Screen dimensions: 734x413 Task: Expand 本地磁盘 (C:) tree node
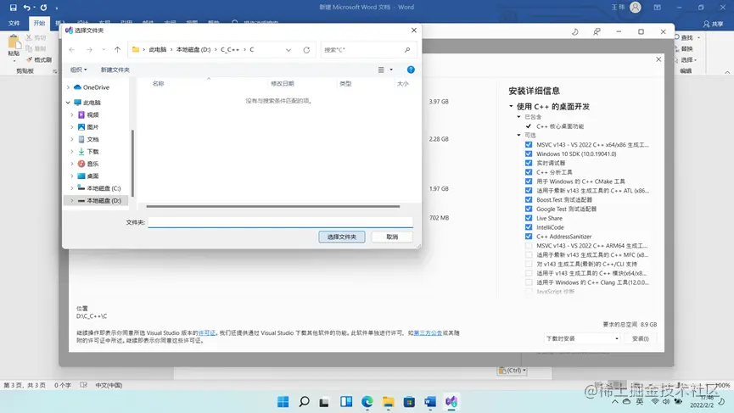[x=72, y=188]
